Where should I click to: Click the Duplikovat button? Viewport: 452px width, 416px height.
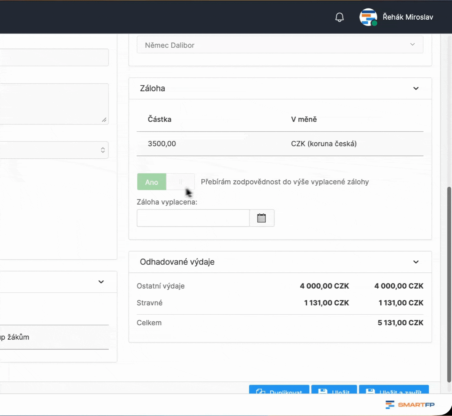tap(279, 390)
